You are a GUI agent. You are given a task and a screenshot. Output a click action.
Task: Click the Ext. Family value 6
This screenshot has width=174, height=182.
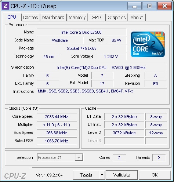(x=48, y=84)
